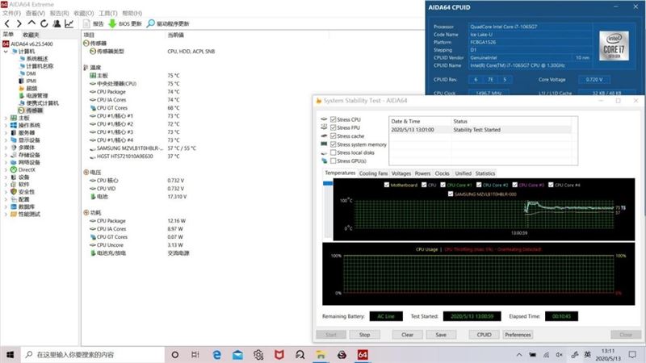The width and height of the screenshot is (646, 363).
Task: Click the Clear button
Action: [x=407, y=335]
